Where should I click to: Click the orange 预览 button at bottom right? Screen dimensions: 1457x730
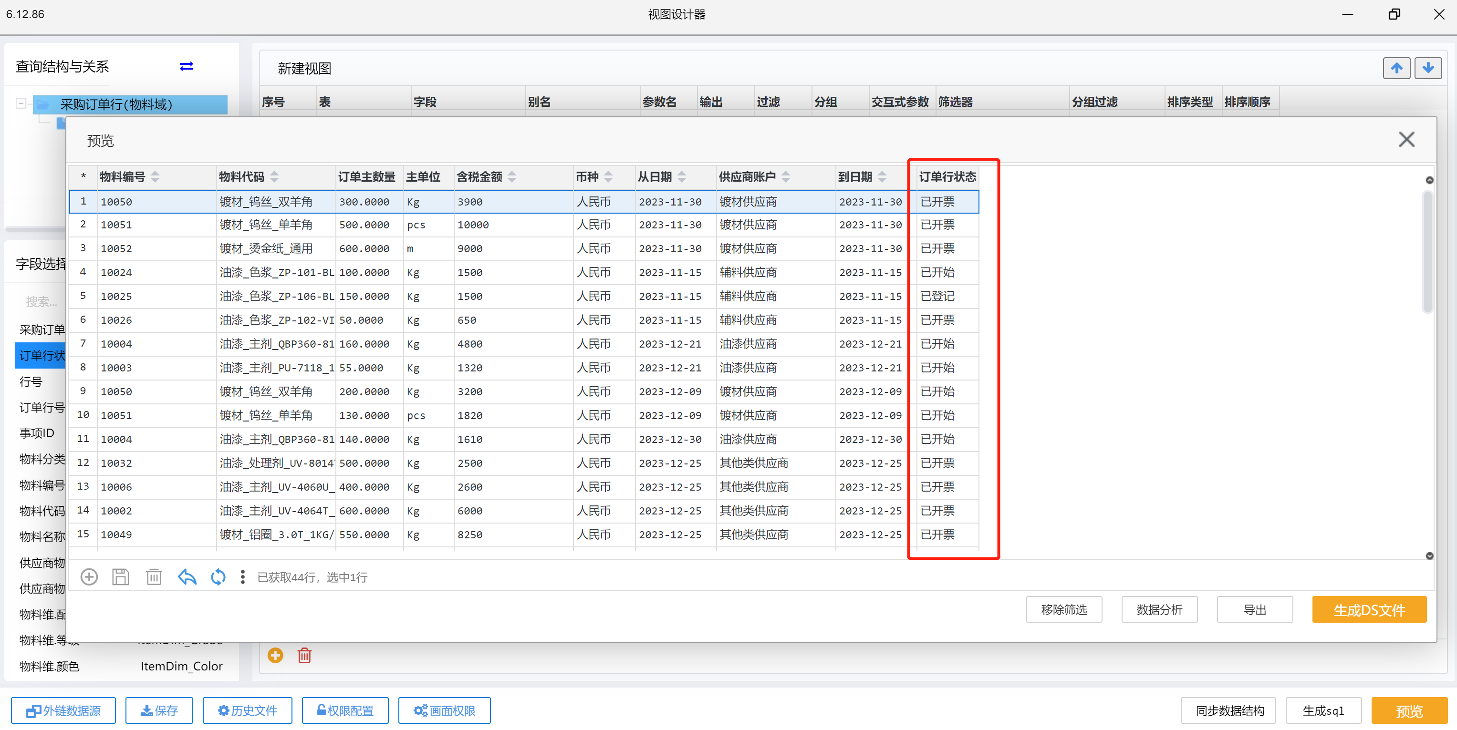(1409, 710)
